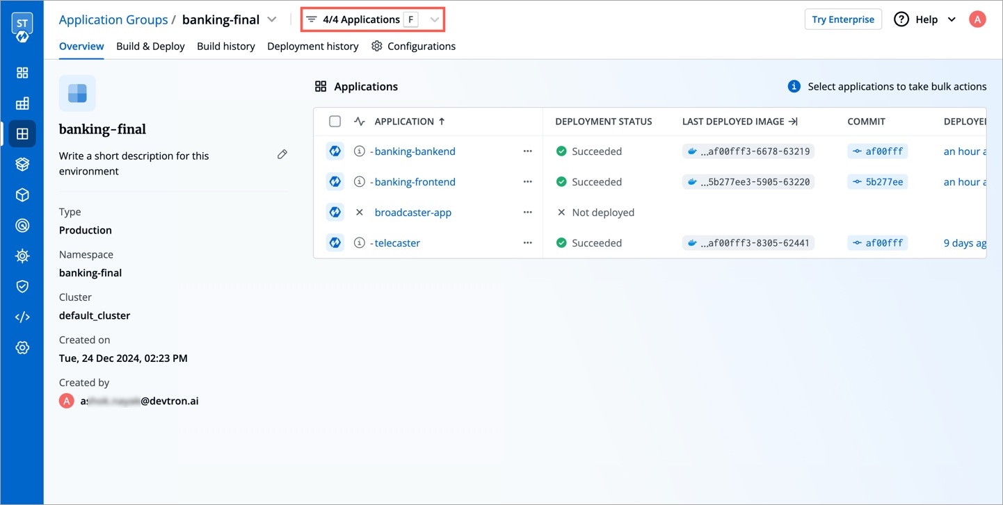Image resolution: width=1003 pixels, height=505 pixels.
Task: Open three-dot menu for broadcaster-app row
Action: coord(527,213)
